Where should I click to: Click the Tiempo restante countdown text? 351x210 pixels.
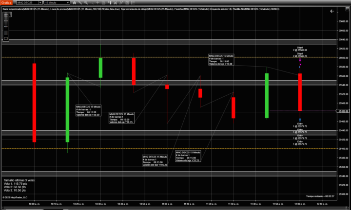320,196
